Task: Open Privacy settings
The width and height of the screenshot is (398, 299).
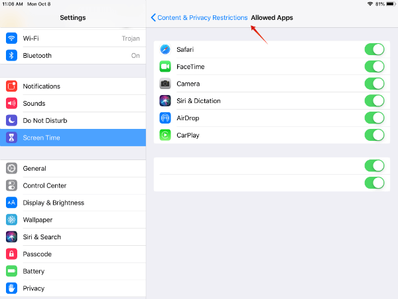Action: 73,288
